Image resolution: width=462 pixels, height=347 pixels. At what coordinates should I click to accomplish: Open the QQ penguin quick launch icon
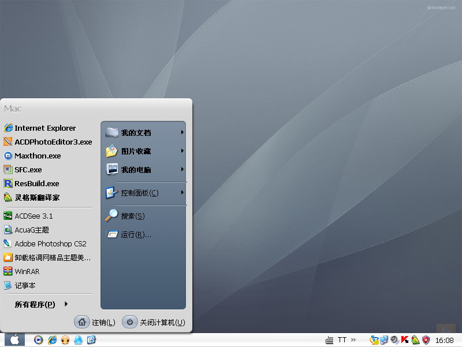click(78, 340)
